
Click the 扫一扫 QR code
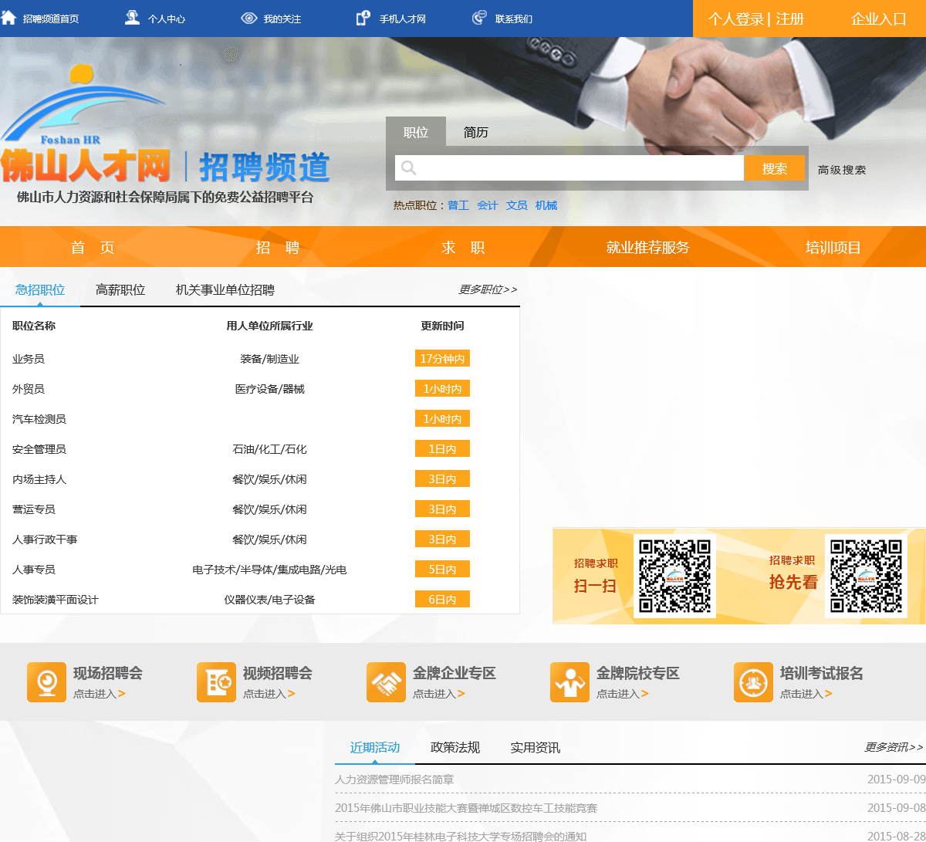click(674, 576)
